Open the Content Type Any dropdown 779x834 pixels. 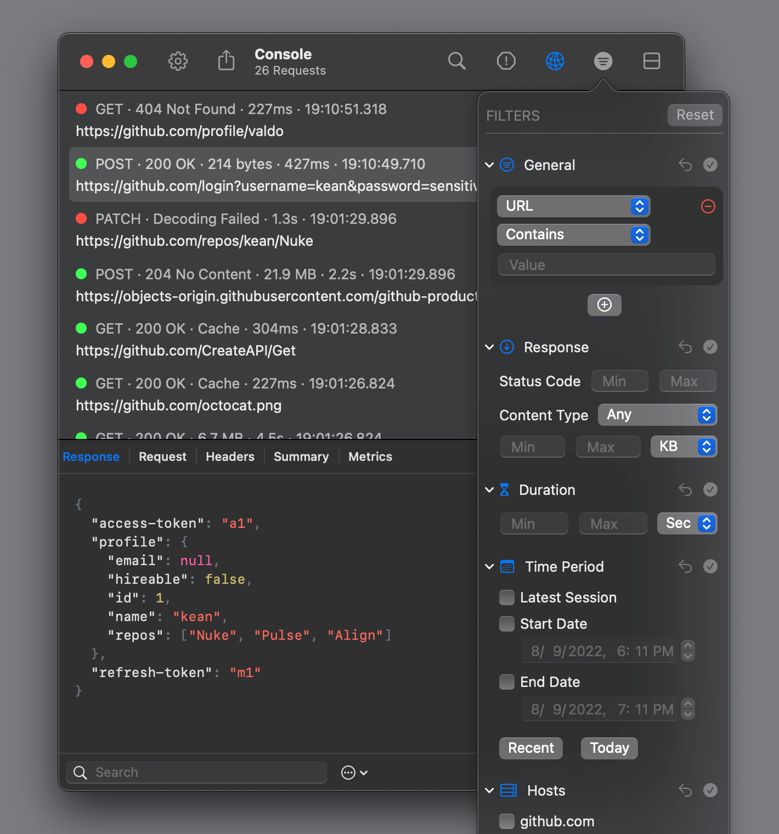(657, 415)
